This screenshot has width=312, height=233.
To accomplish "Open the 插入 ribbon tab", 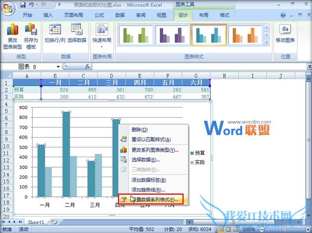I will [48, 15].
